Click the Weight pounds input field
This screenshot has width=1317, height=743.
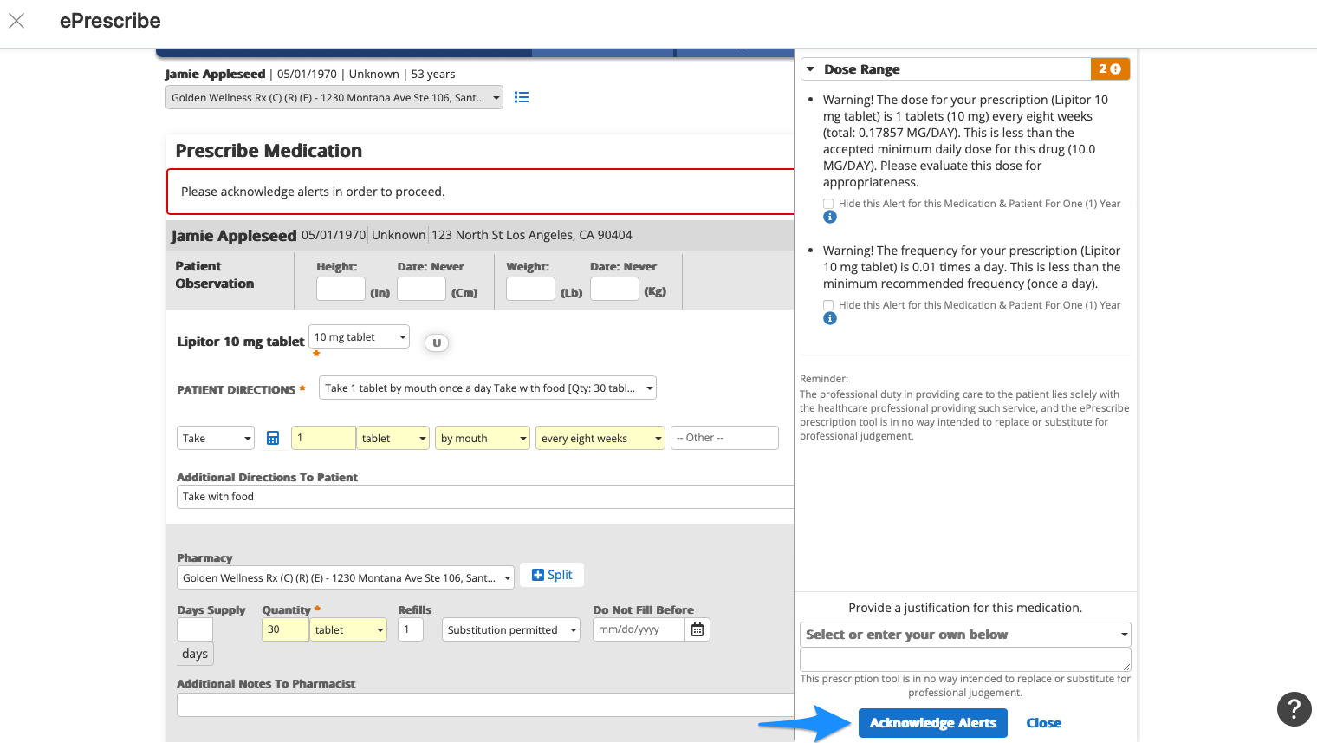[530, 289]
